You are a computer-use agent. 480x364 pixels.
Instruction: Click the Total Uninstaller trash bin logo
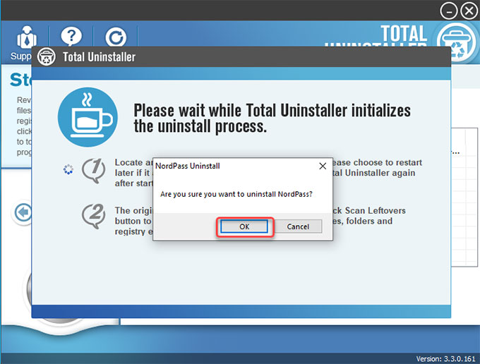click(x=457, y=41)
